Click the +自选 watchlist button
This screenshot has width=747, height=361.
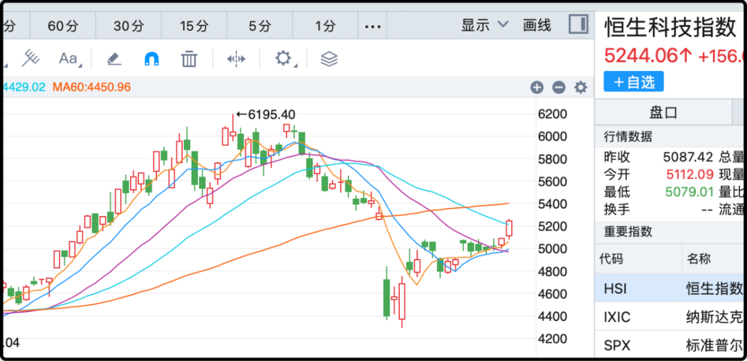click(634, 81)
